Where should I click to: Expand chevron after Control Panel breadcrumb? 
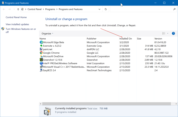click(x=43, y=9)
